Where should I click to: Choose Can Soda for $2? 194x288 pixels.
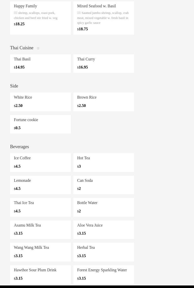tap(104, 185)
